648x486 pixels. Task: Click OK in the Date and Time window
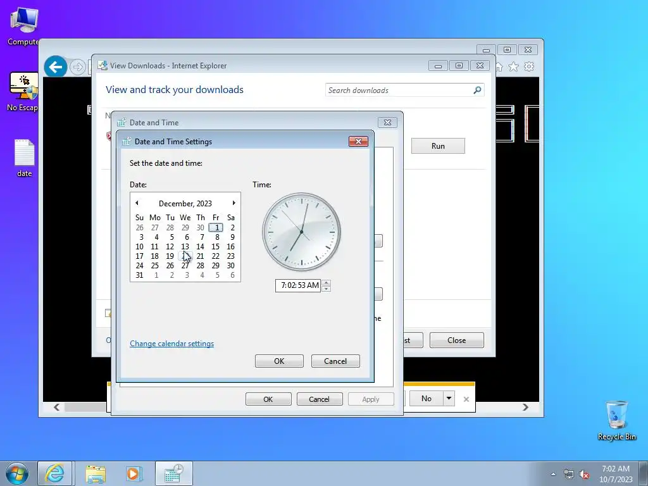pyautogui.click(x=268, y=399)
